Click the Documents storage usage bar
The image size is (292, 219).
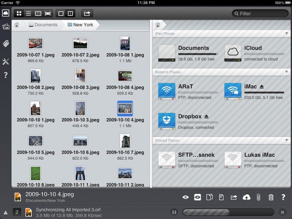[198, 54]
